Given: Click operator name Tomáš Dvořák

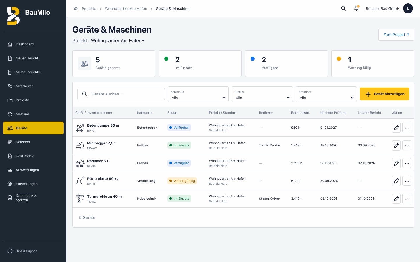Looking at the screenshot, I should point(270,145).
